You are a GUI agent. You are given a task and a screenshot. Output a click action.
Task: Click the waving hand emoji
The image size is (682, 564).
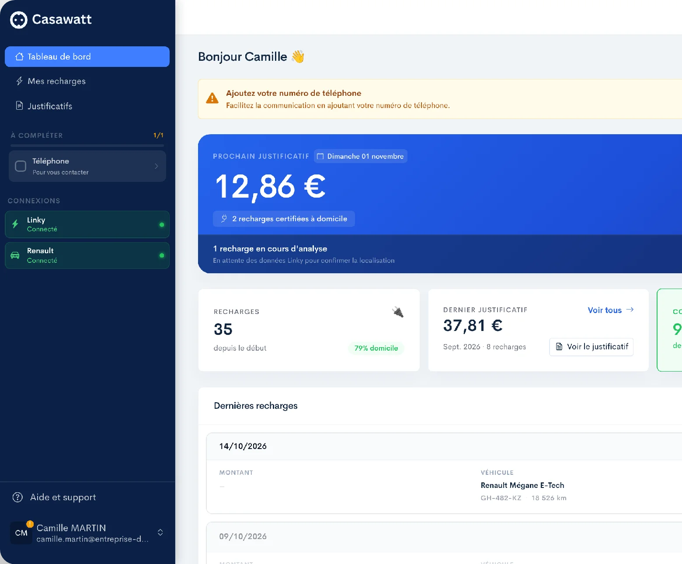(298, 57)
